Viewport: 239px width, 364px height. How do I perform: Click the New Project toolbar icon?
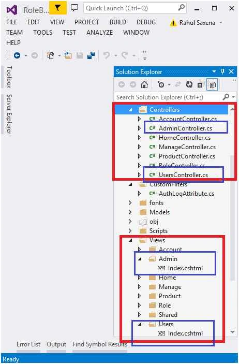[50, 55]
